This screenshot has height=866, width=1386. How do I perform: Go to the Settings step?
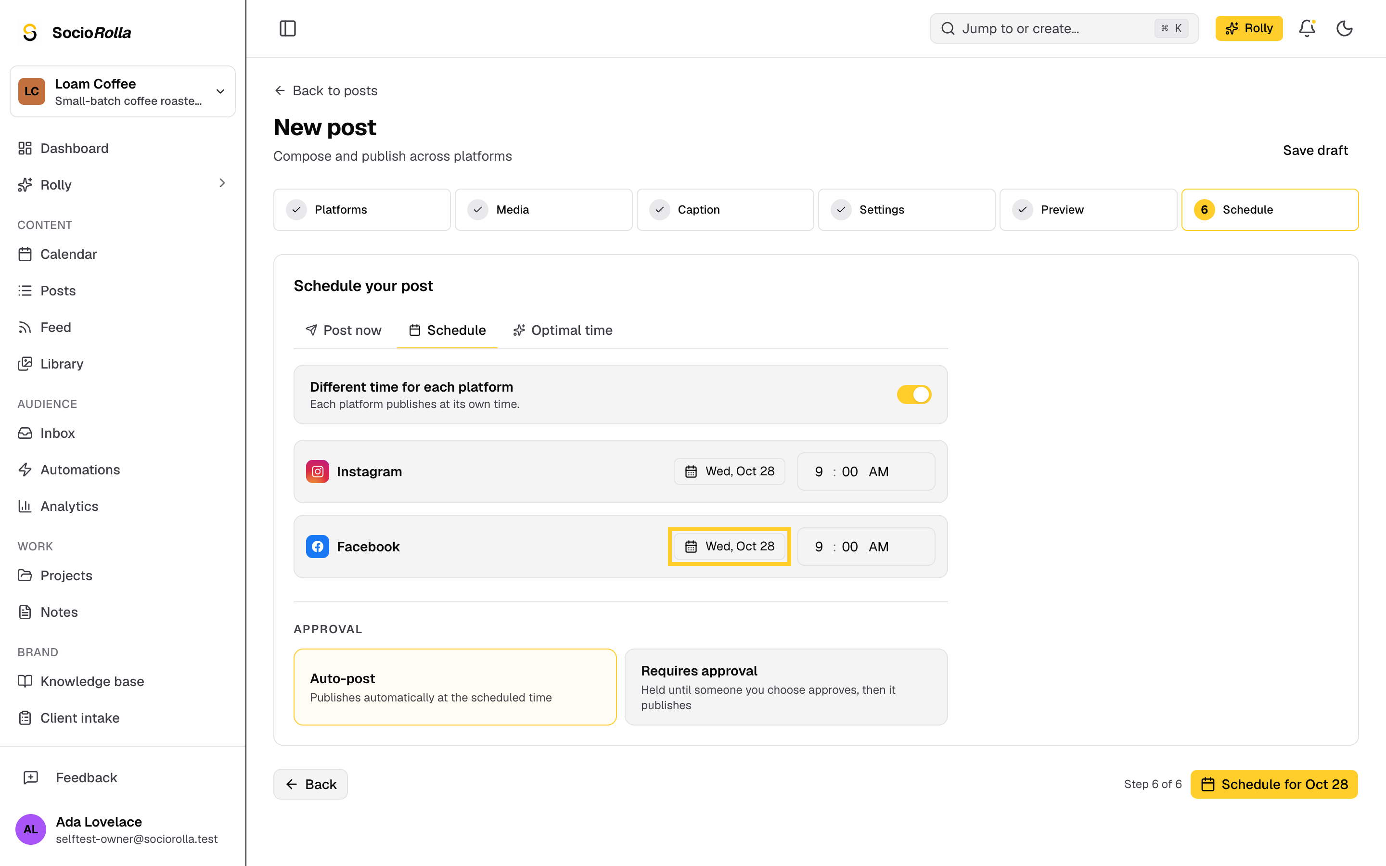pyautogui.click(x=907, y=210)
